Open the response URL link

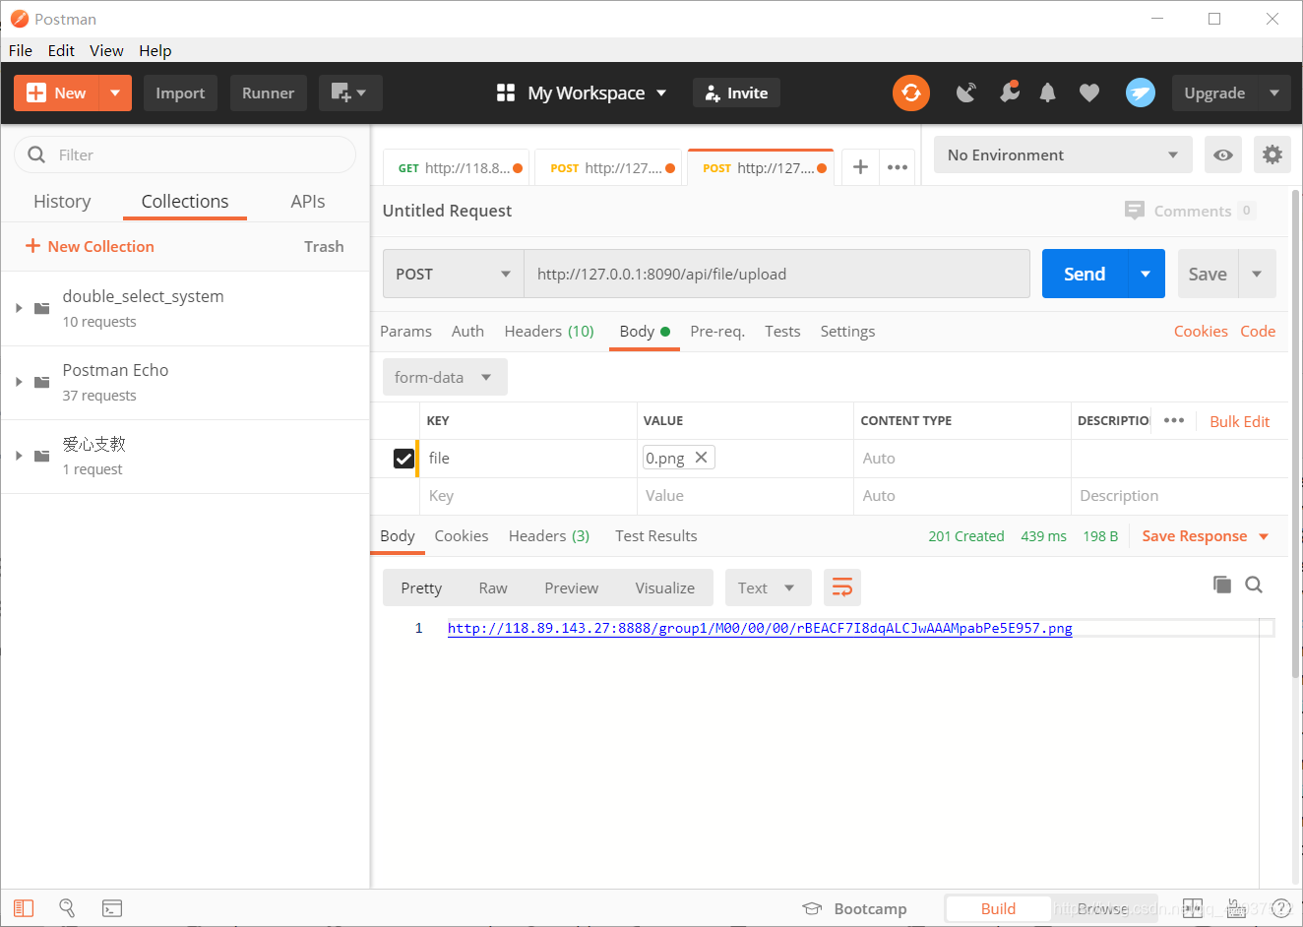point(760,628)
